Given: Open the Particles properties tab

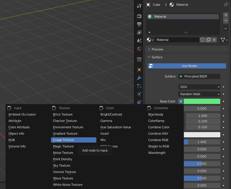Looking at the screenshot, I should pyautogui.click(x=139, y=86).
